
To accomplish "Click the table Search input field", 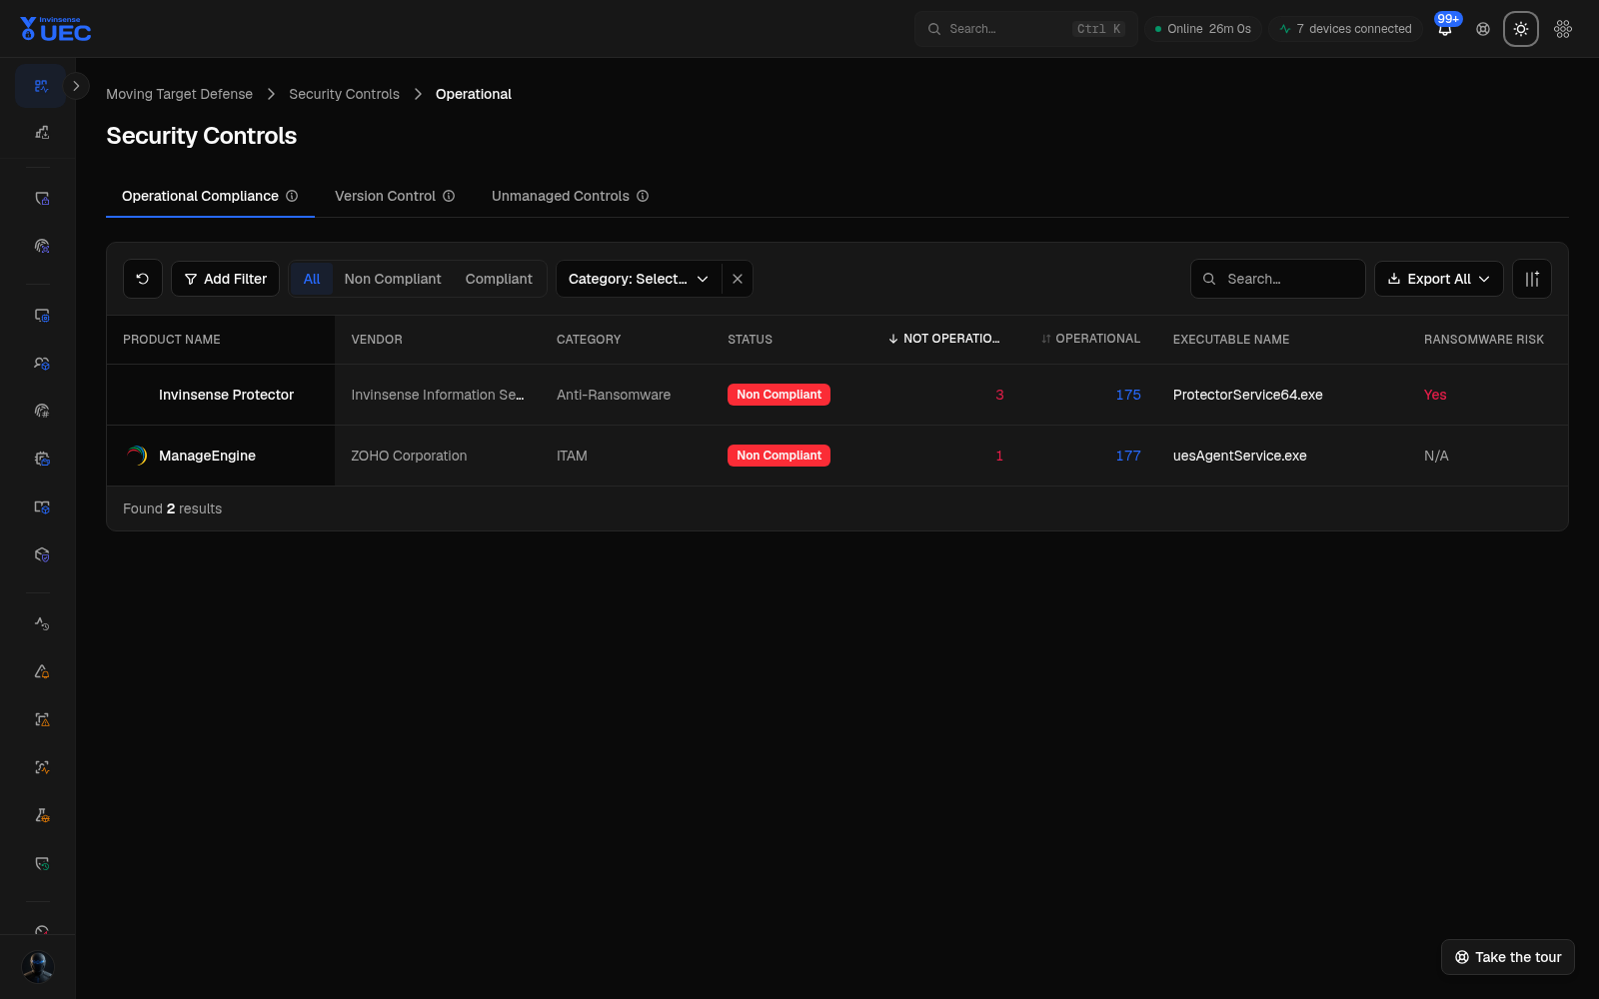I will 1278,279.
